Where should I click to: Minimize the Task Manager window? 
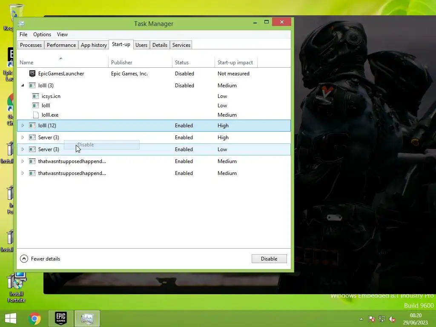tap(255, 22)
